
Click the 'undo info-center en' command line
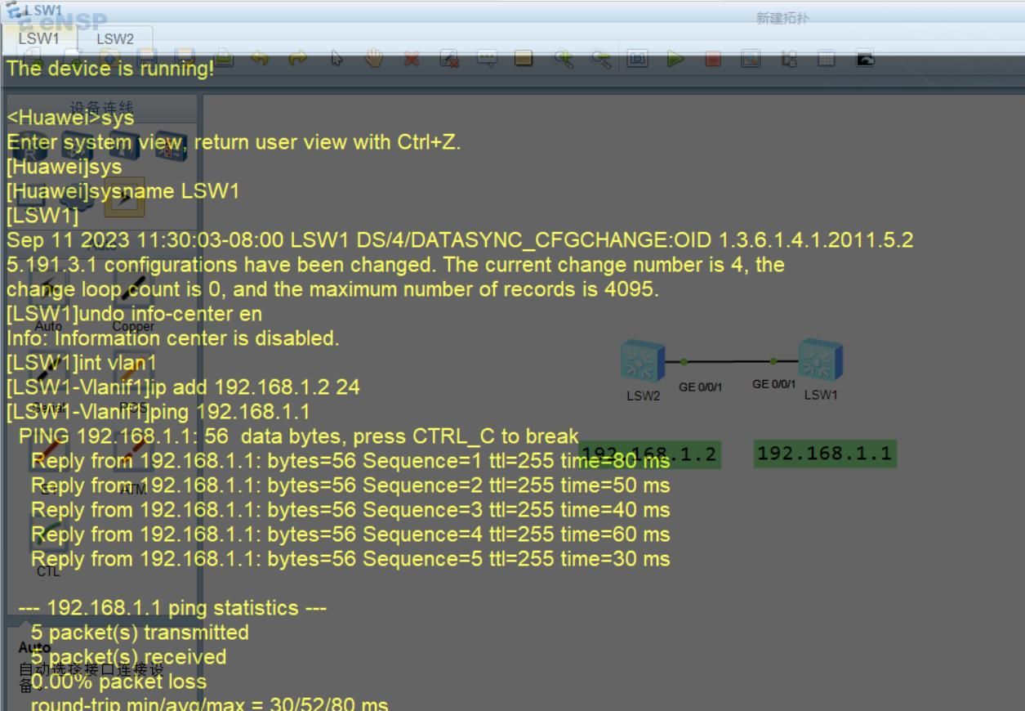[x=135, y=314]
